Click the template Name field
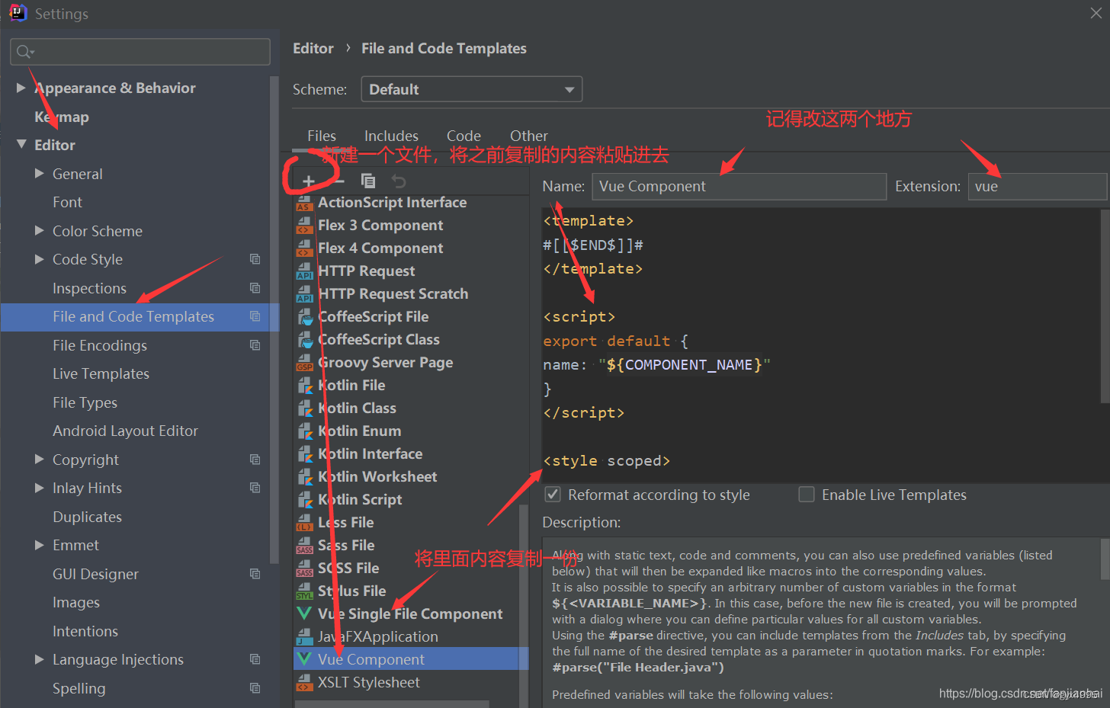 [x=739, y=186]
